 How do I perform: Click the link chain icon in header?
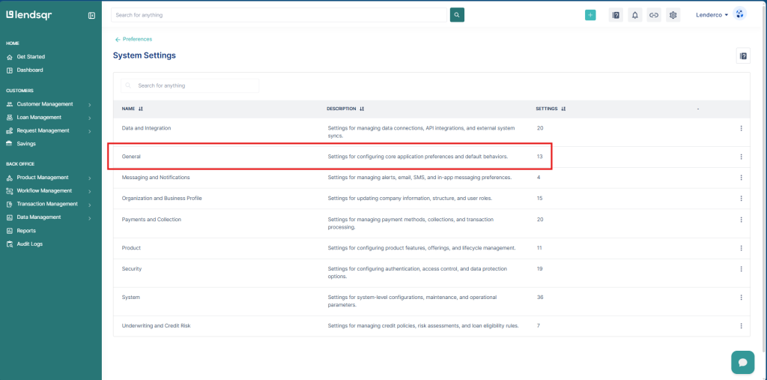pyautogui.click(x=654, y=15)
